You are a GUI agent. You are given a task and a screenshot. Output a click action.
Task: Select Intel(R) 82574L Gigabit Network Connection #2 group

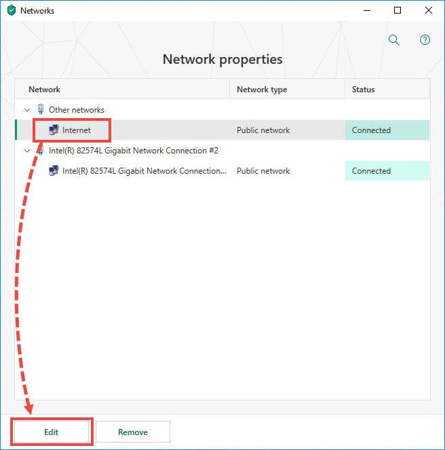[134, 151]
